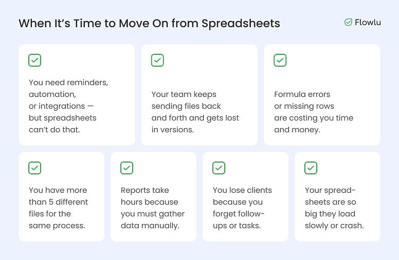The height and width of the screenshot is (260, 399).
Task: Toggle the checkbox above 'You need reminders, automation'
Action: tap(34, 61)
